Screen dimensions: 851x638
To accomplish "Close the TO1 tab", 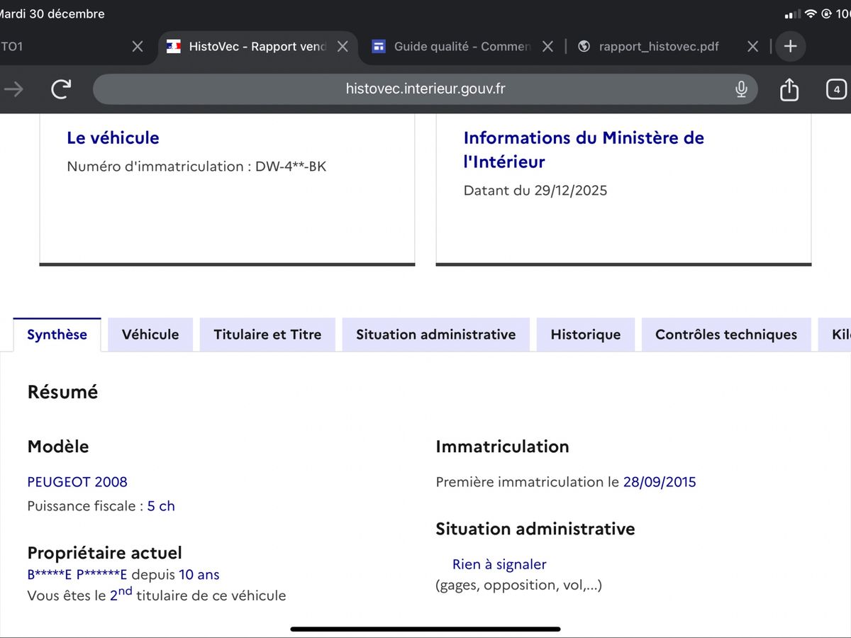I will pyautogui.click(x=138, y=47).
